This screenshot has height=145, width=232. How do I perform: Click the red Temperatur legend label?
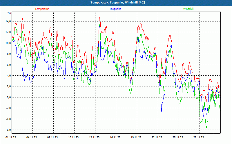pyautogui.click(x=42, y=9)
